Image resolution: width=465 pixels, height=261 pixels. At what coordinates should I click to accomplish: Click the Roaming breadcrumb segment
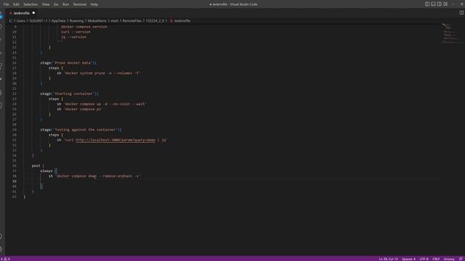(x=76, y=21)
